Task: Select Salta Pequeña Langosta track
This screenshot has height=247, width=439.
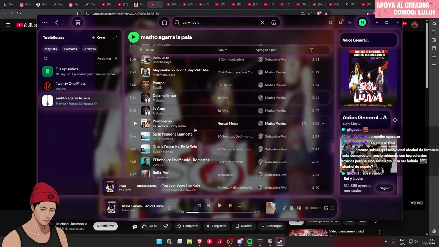Action: 229,136
